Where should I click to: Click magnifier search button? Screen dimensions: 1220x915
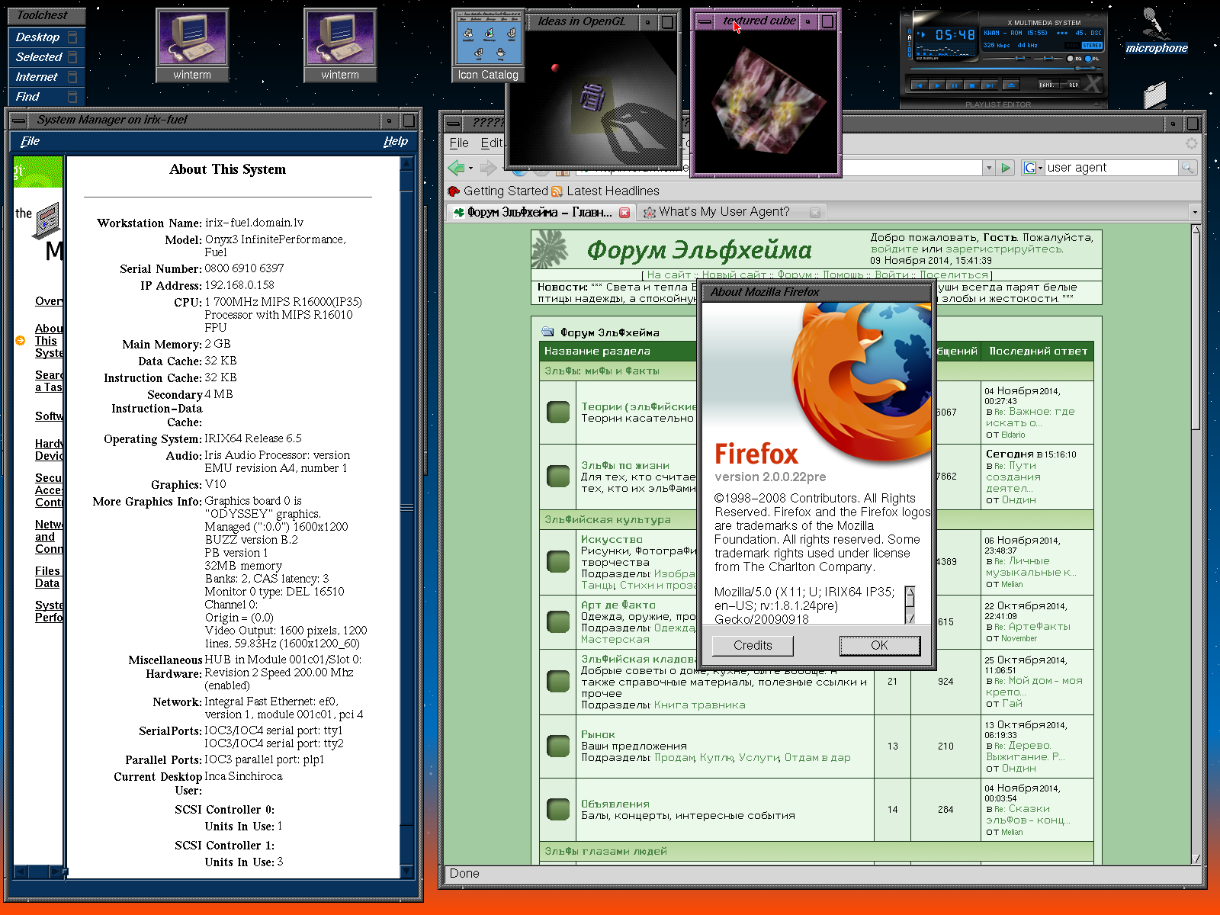point(1187,168)
